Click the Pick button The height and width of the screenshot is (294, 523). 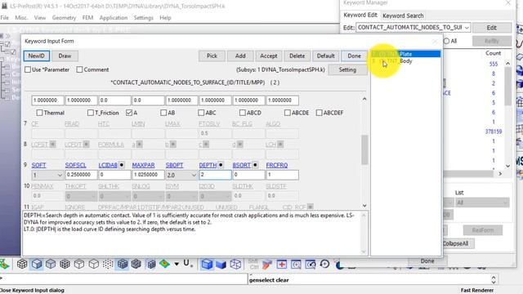(x=212, y=56)
